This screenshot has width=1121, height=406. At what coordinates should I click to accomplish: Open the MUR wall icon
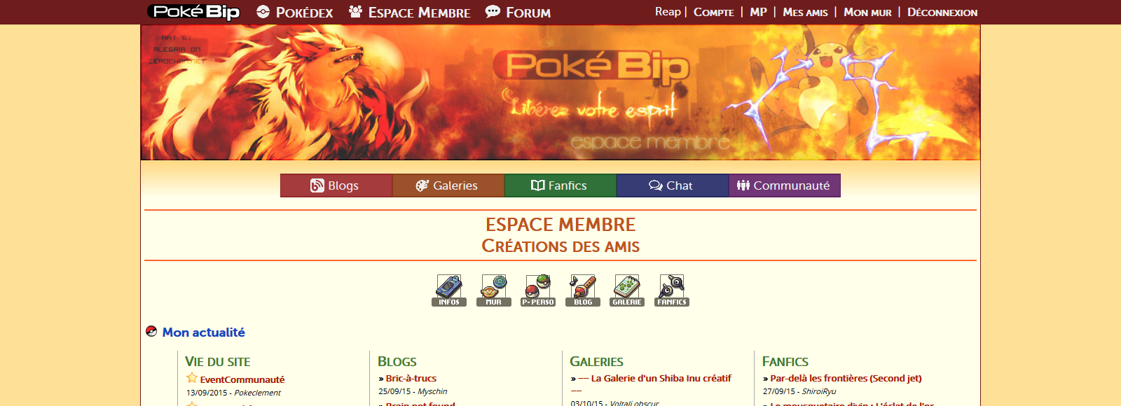494,290
